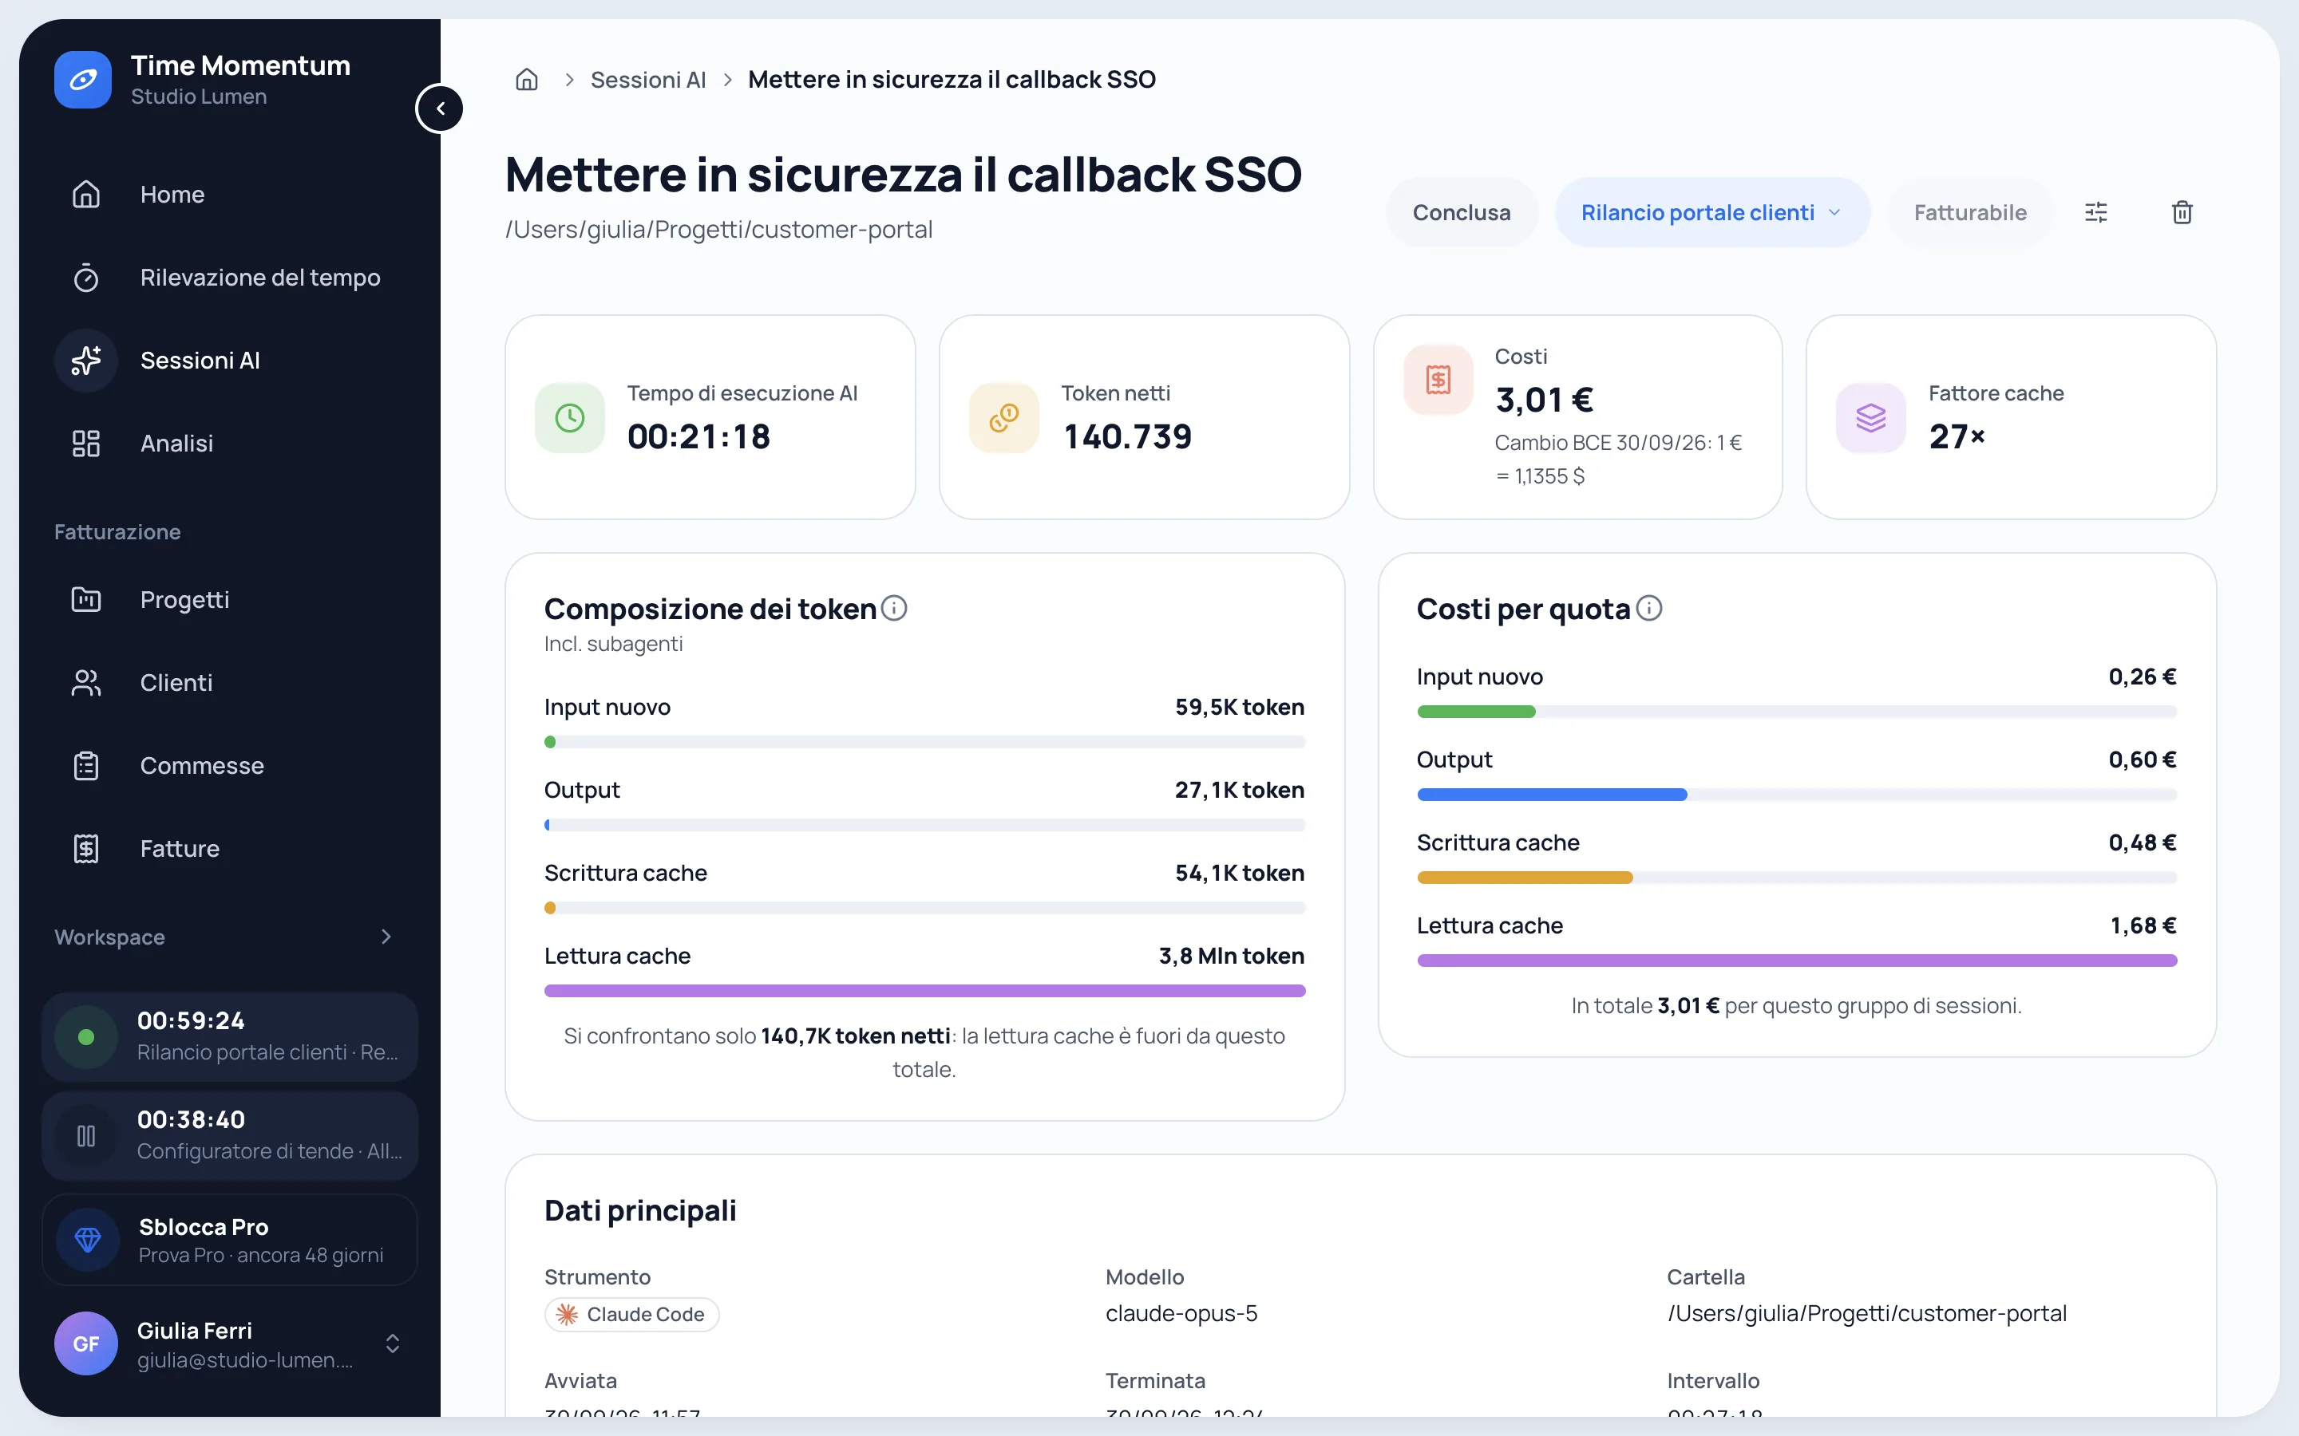
Task: Click the info icon beside Costi per quota
Action: pyautogui.click(x=1649, y=608)
